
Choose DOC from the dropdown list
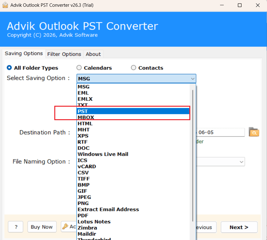coord(133,148)
